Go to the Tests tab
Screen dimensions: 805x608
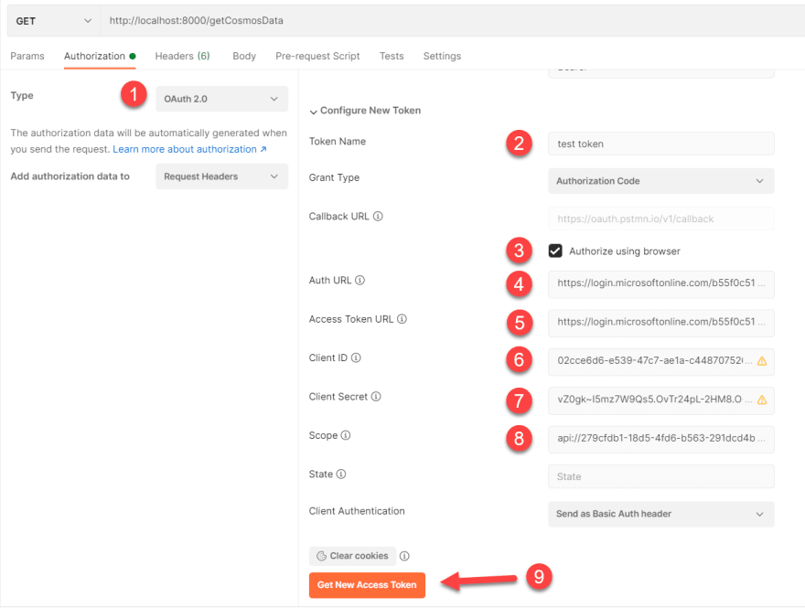(x=392, y=56)
